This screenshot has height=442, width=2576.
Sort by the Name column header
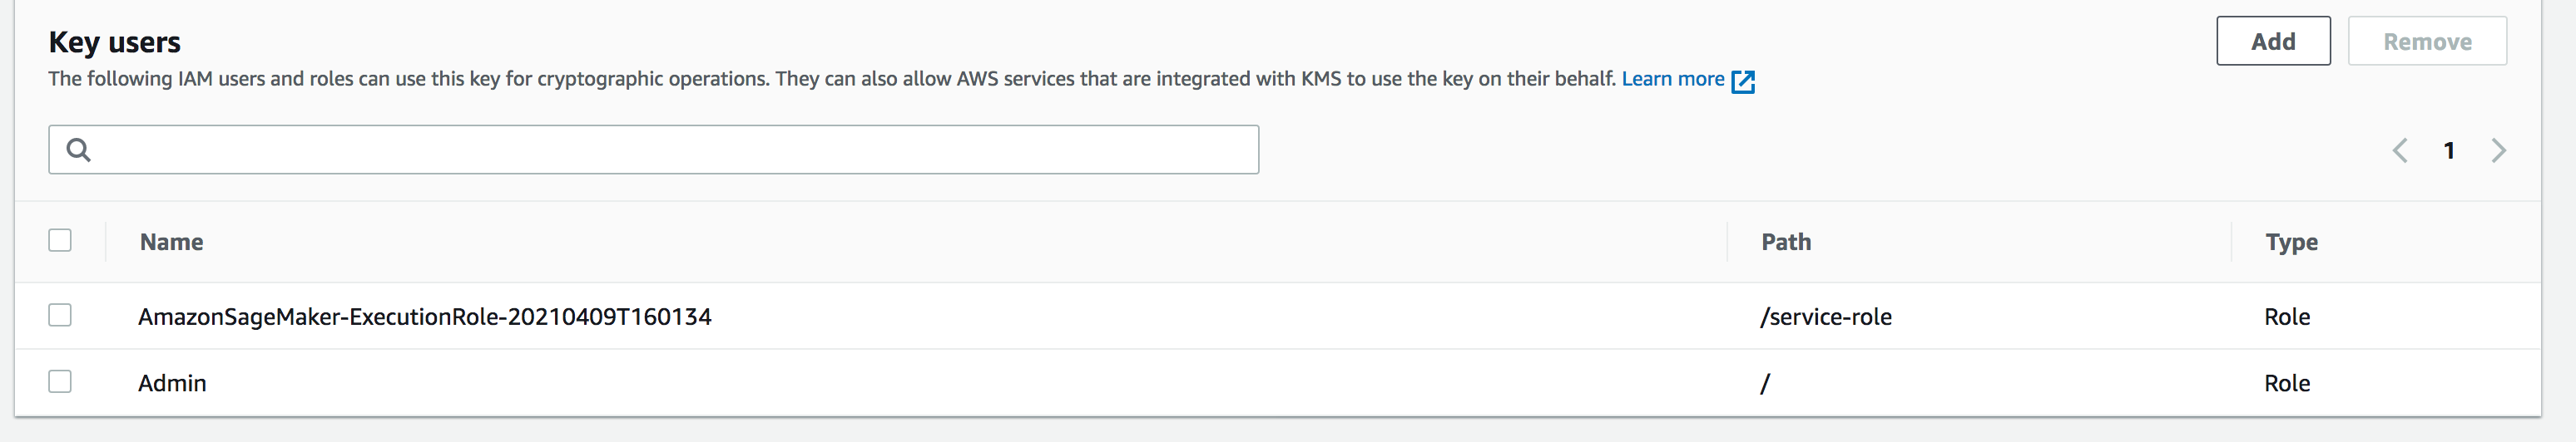tap(172, 243)
